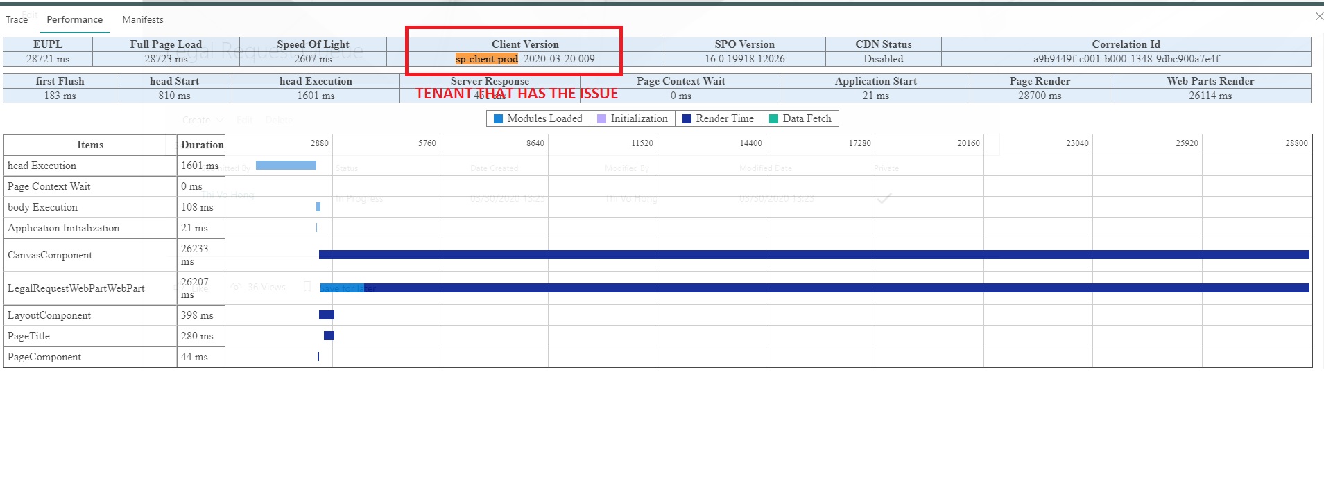The image size is (1324, 494).
Task: Switch to the Trace tab
Action: pos(17,19)
